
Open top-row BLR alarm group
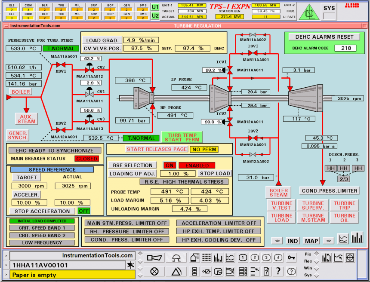(x=45, y=7)
